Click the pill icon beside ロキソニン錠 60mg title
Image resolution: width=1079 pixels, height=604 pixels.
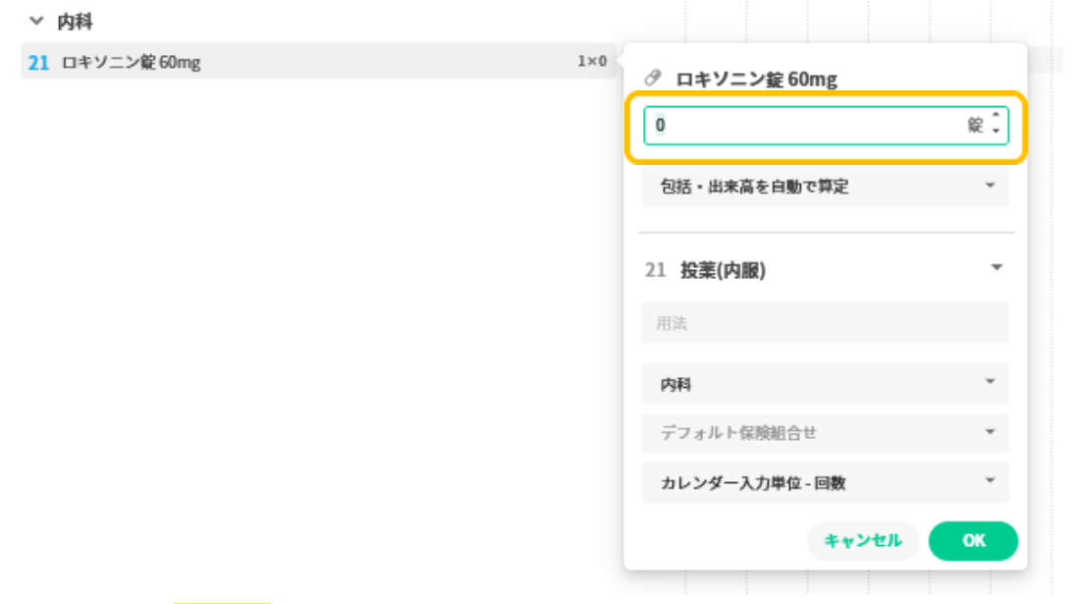[x=653, y=79]
